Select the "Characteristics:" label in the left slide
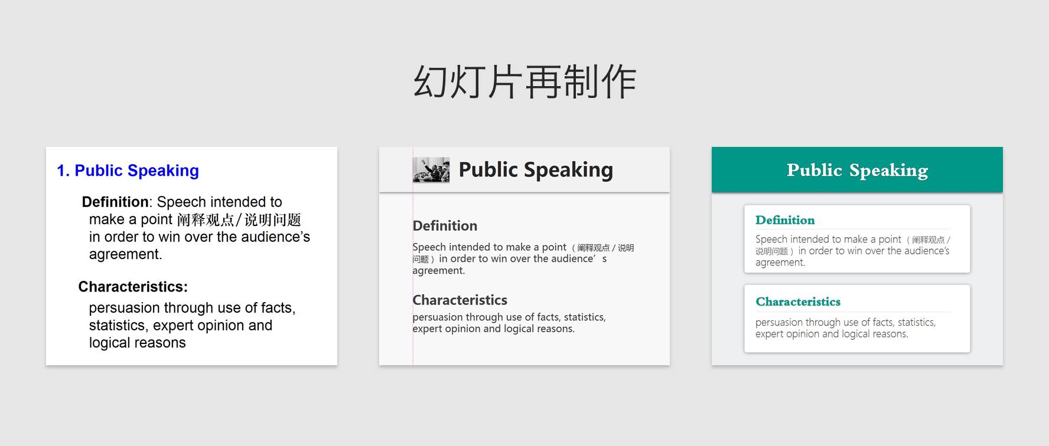The width and height of the screenshot is (1049, 446). [x=133, y=287]
